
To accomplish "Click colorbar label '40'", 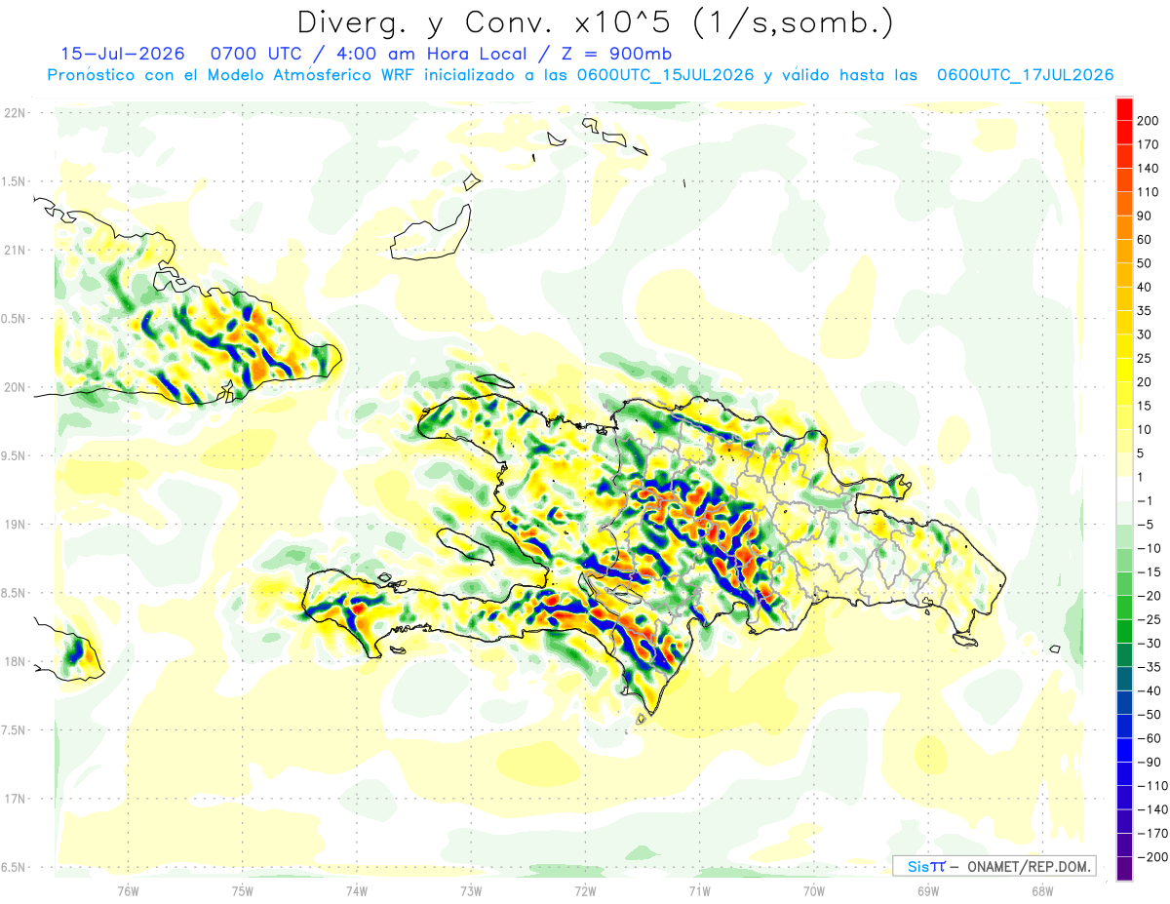I will [x=1146, y=287].
